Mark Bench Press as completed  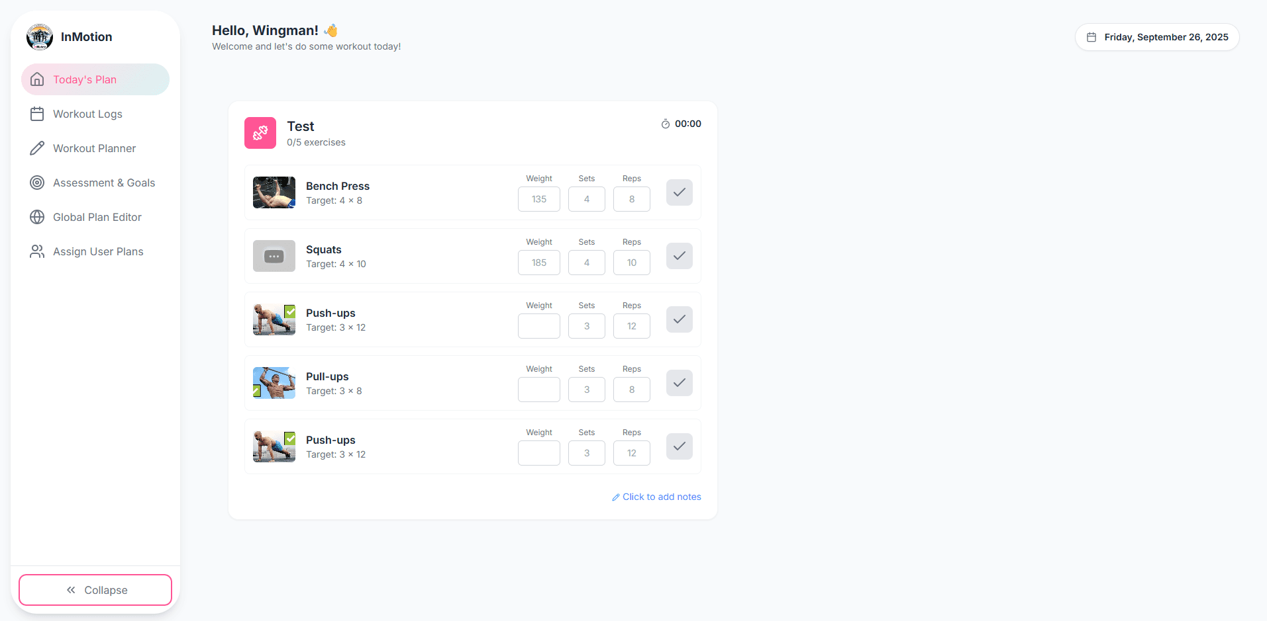tap(679, 192)
